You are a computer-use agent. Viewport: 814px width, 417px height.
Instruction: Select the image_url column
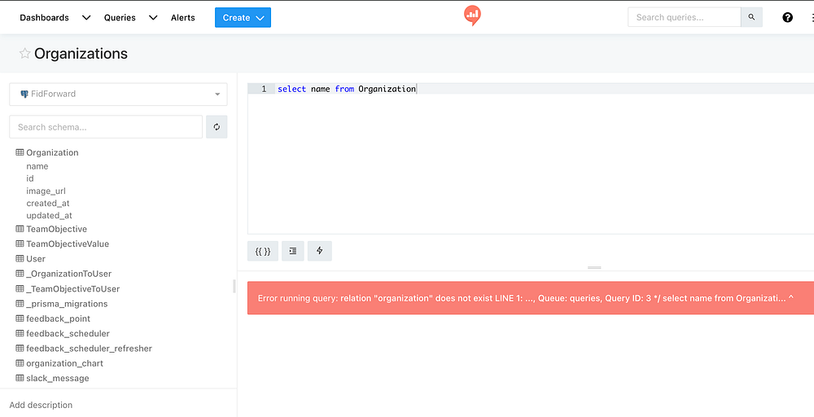click(x=46, y=191)
